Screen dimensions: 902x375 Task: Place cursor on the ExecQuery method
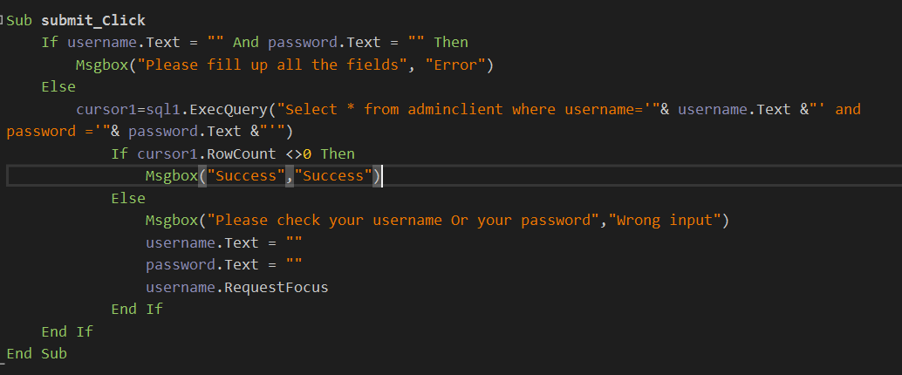(229, 109)
